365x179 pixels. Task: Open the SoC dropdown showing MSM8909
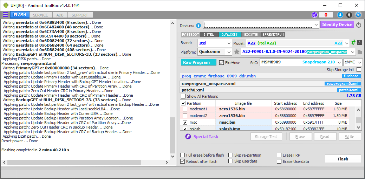pyautogui.click(x=339, y=62)
